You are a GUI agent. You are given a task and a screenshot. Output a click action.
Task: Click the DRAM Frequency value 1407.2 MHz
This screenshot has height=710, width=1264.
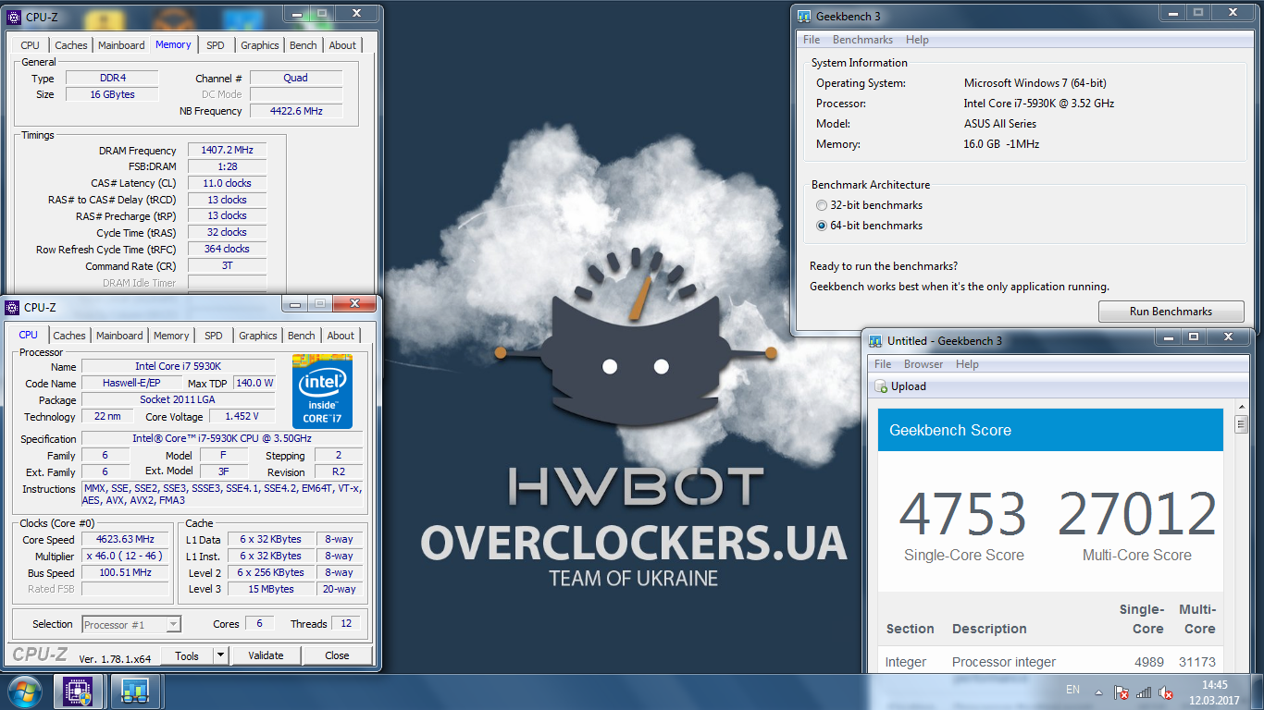click(x=227, y=150)
